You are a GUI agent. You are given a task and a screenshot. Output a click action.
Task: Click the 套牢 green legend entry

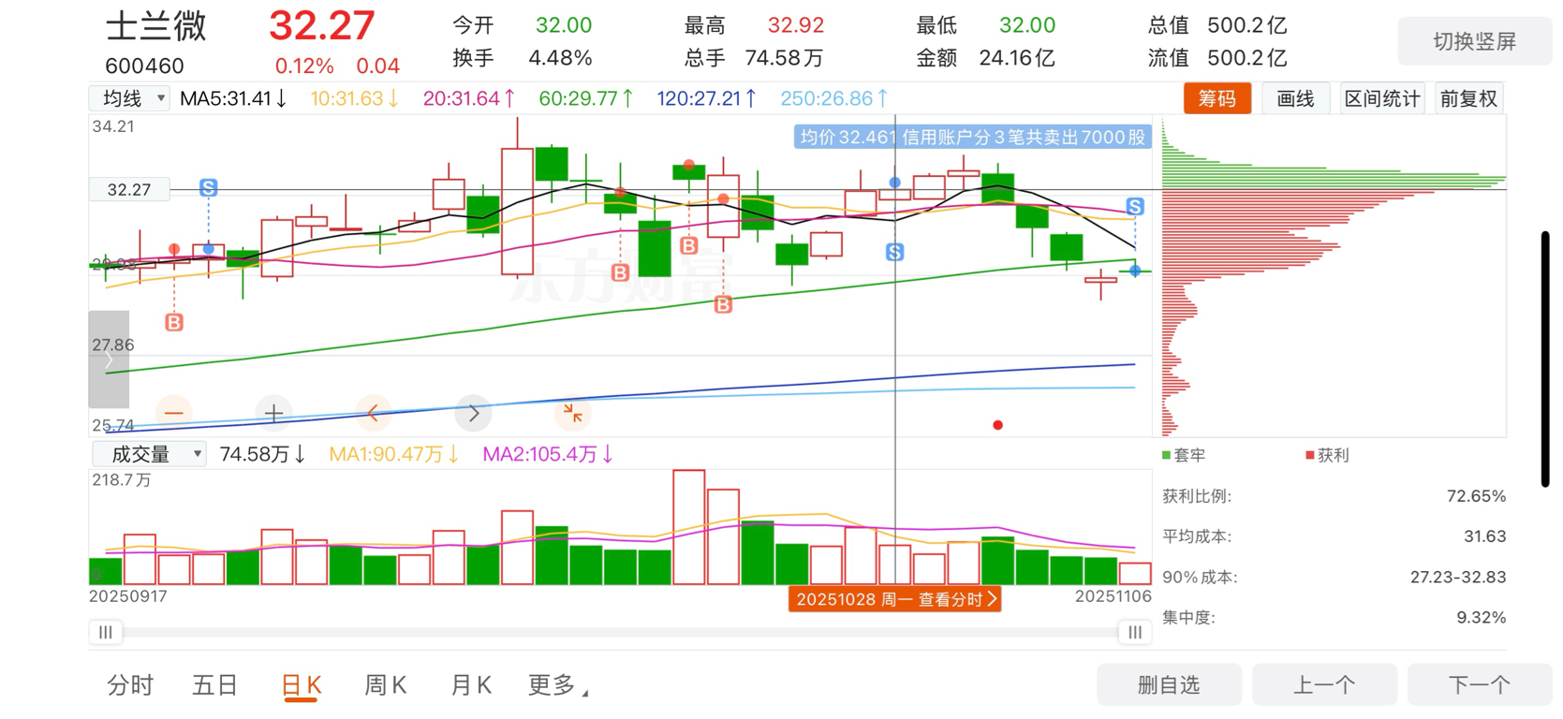coord(1184,455)
